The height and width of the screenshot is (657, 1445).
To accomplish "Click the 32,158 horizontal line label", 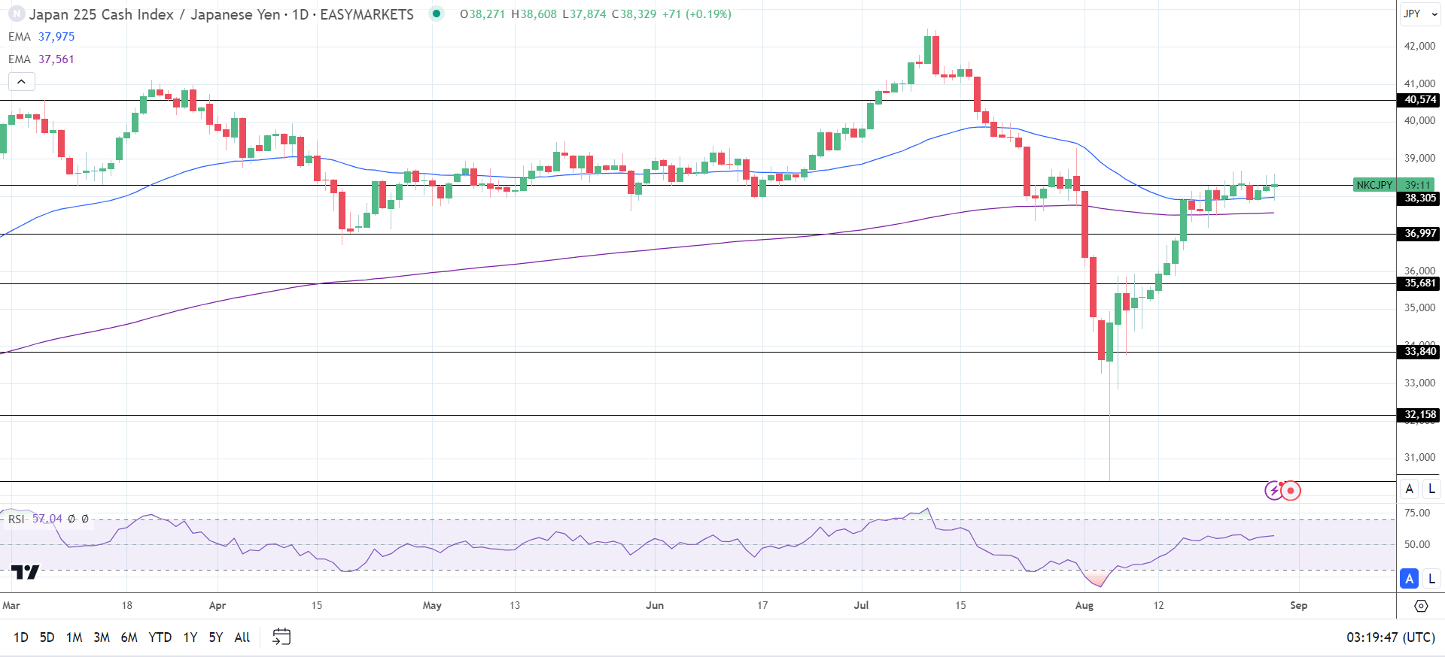I will click(x=1420, y=415).
